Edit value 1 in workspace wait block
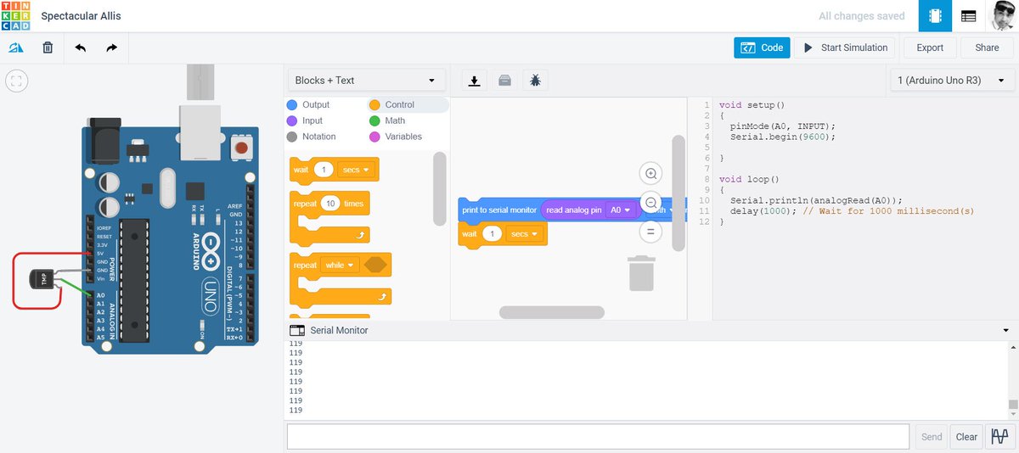This screenshot has height=453, width=1019. pyautogui.click(x=491, y=233)
